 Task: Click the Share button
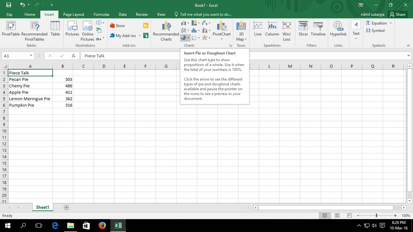398,15
